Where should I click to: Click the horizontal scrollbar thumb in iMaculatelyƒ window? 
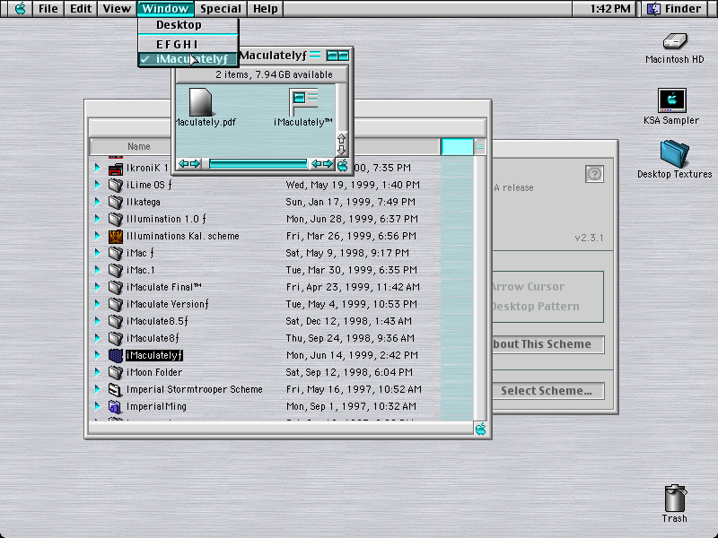coord(258,164)
